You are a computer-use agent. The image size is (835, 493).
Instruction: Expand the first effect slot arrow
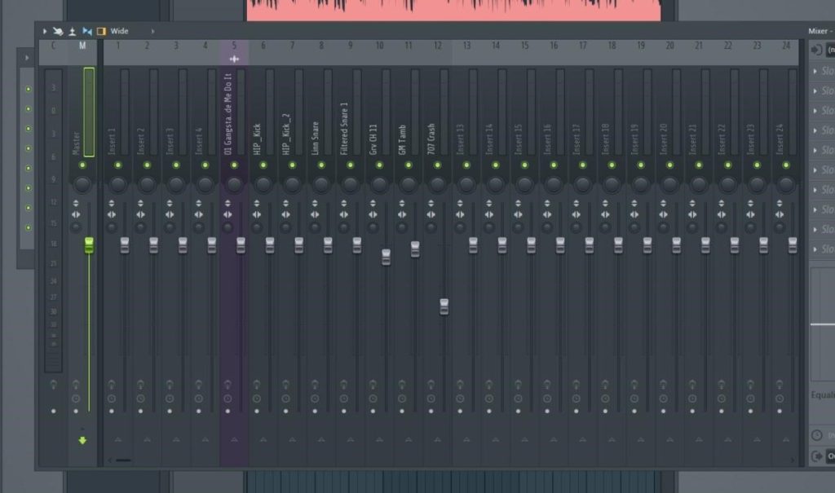tap(815, 71)
